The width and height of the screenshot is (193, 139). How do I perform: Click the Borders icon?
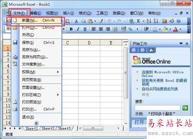coord(155,29)
